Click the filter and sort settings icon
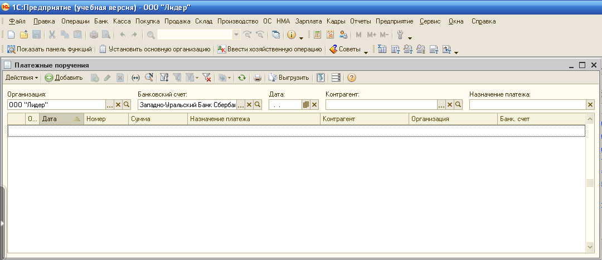This screenshot has width=602, height=260. click(x=164, y=78)
